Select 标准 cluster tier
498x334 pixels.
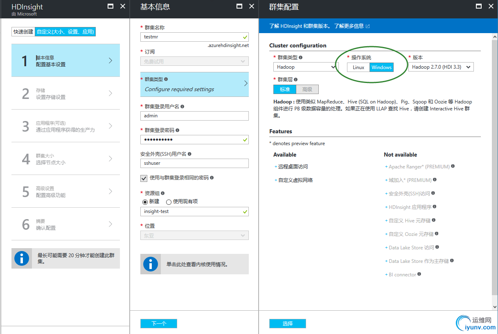tap(285, 90)
